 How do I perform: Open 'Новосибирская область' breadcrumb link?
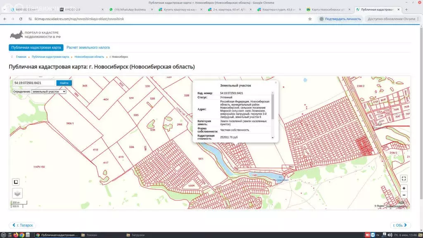89,57
